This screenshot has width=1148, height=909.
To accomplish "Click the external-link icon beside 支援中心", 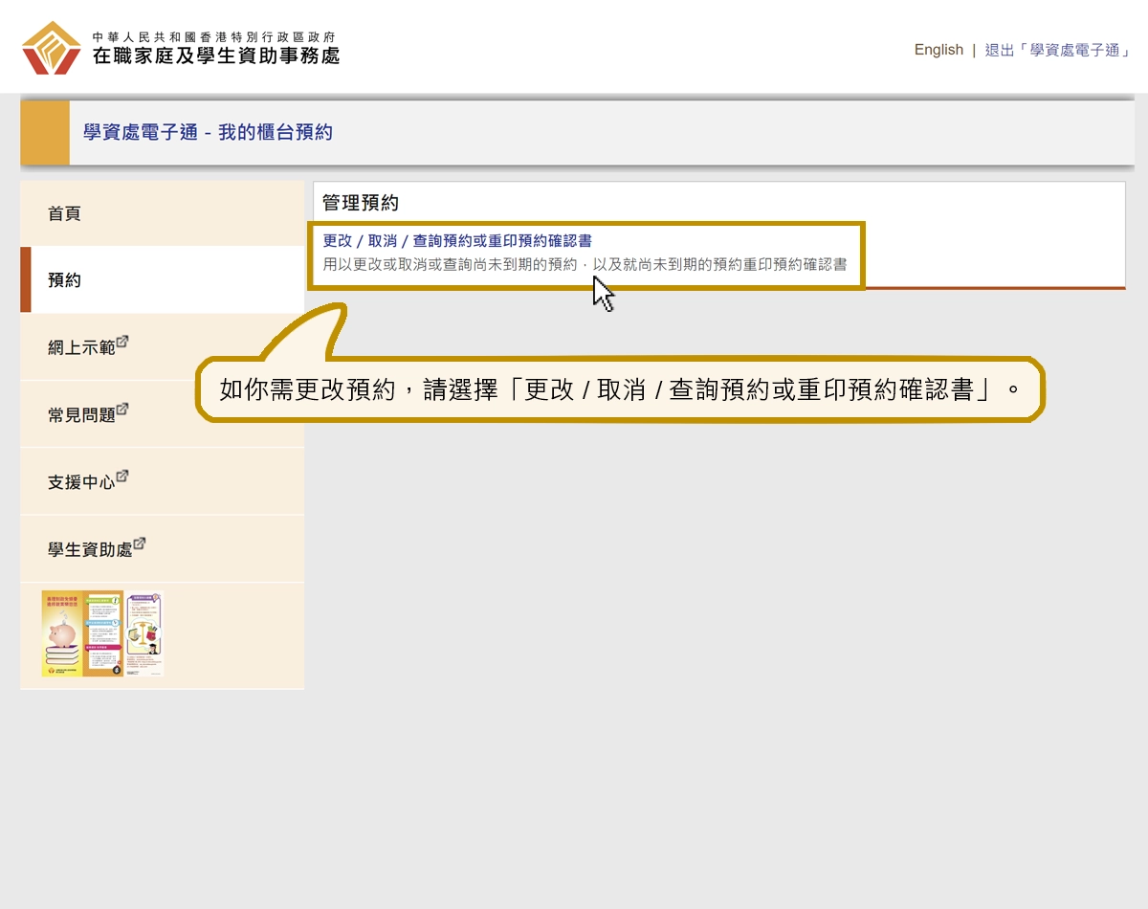I will [122, 474].
